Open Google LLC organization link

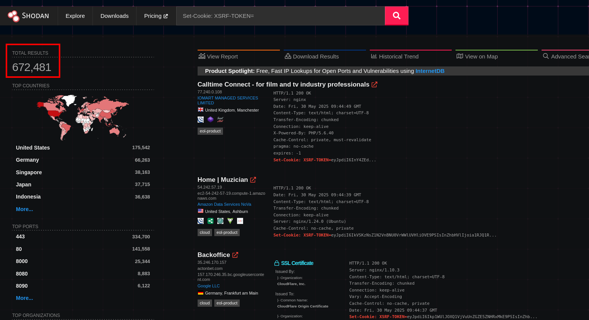[x=209, y=286]
